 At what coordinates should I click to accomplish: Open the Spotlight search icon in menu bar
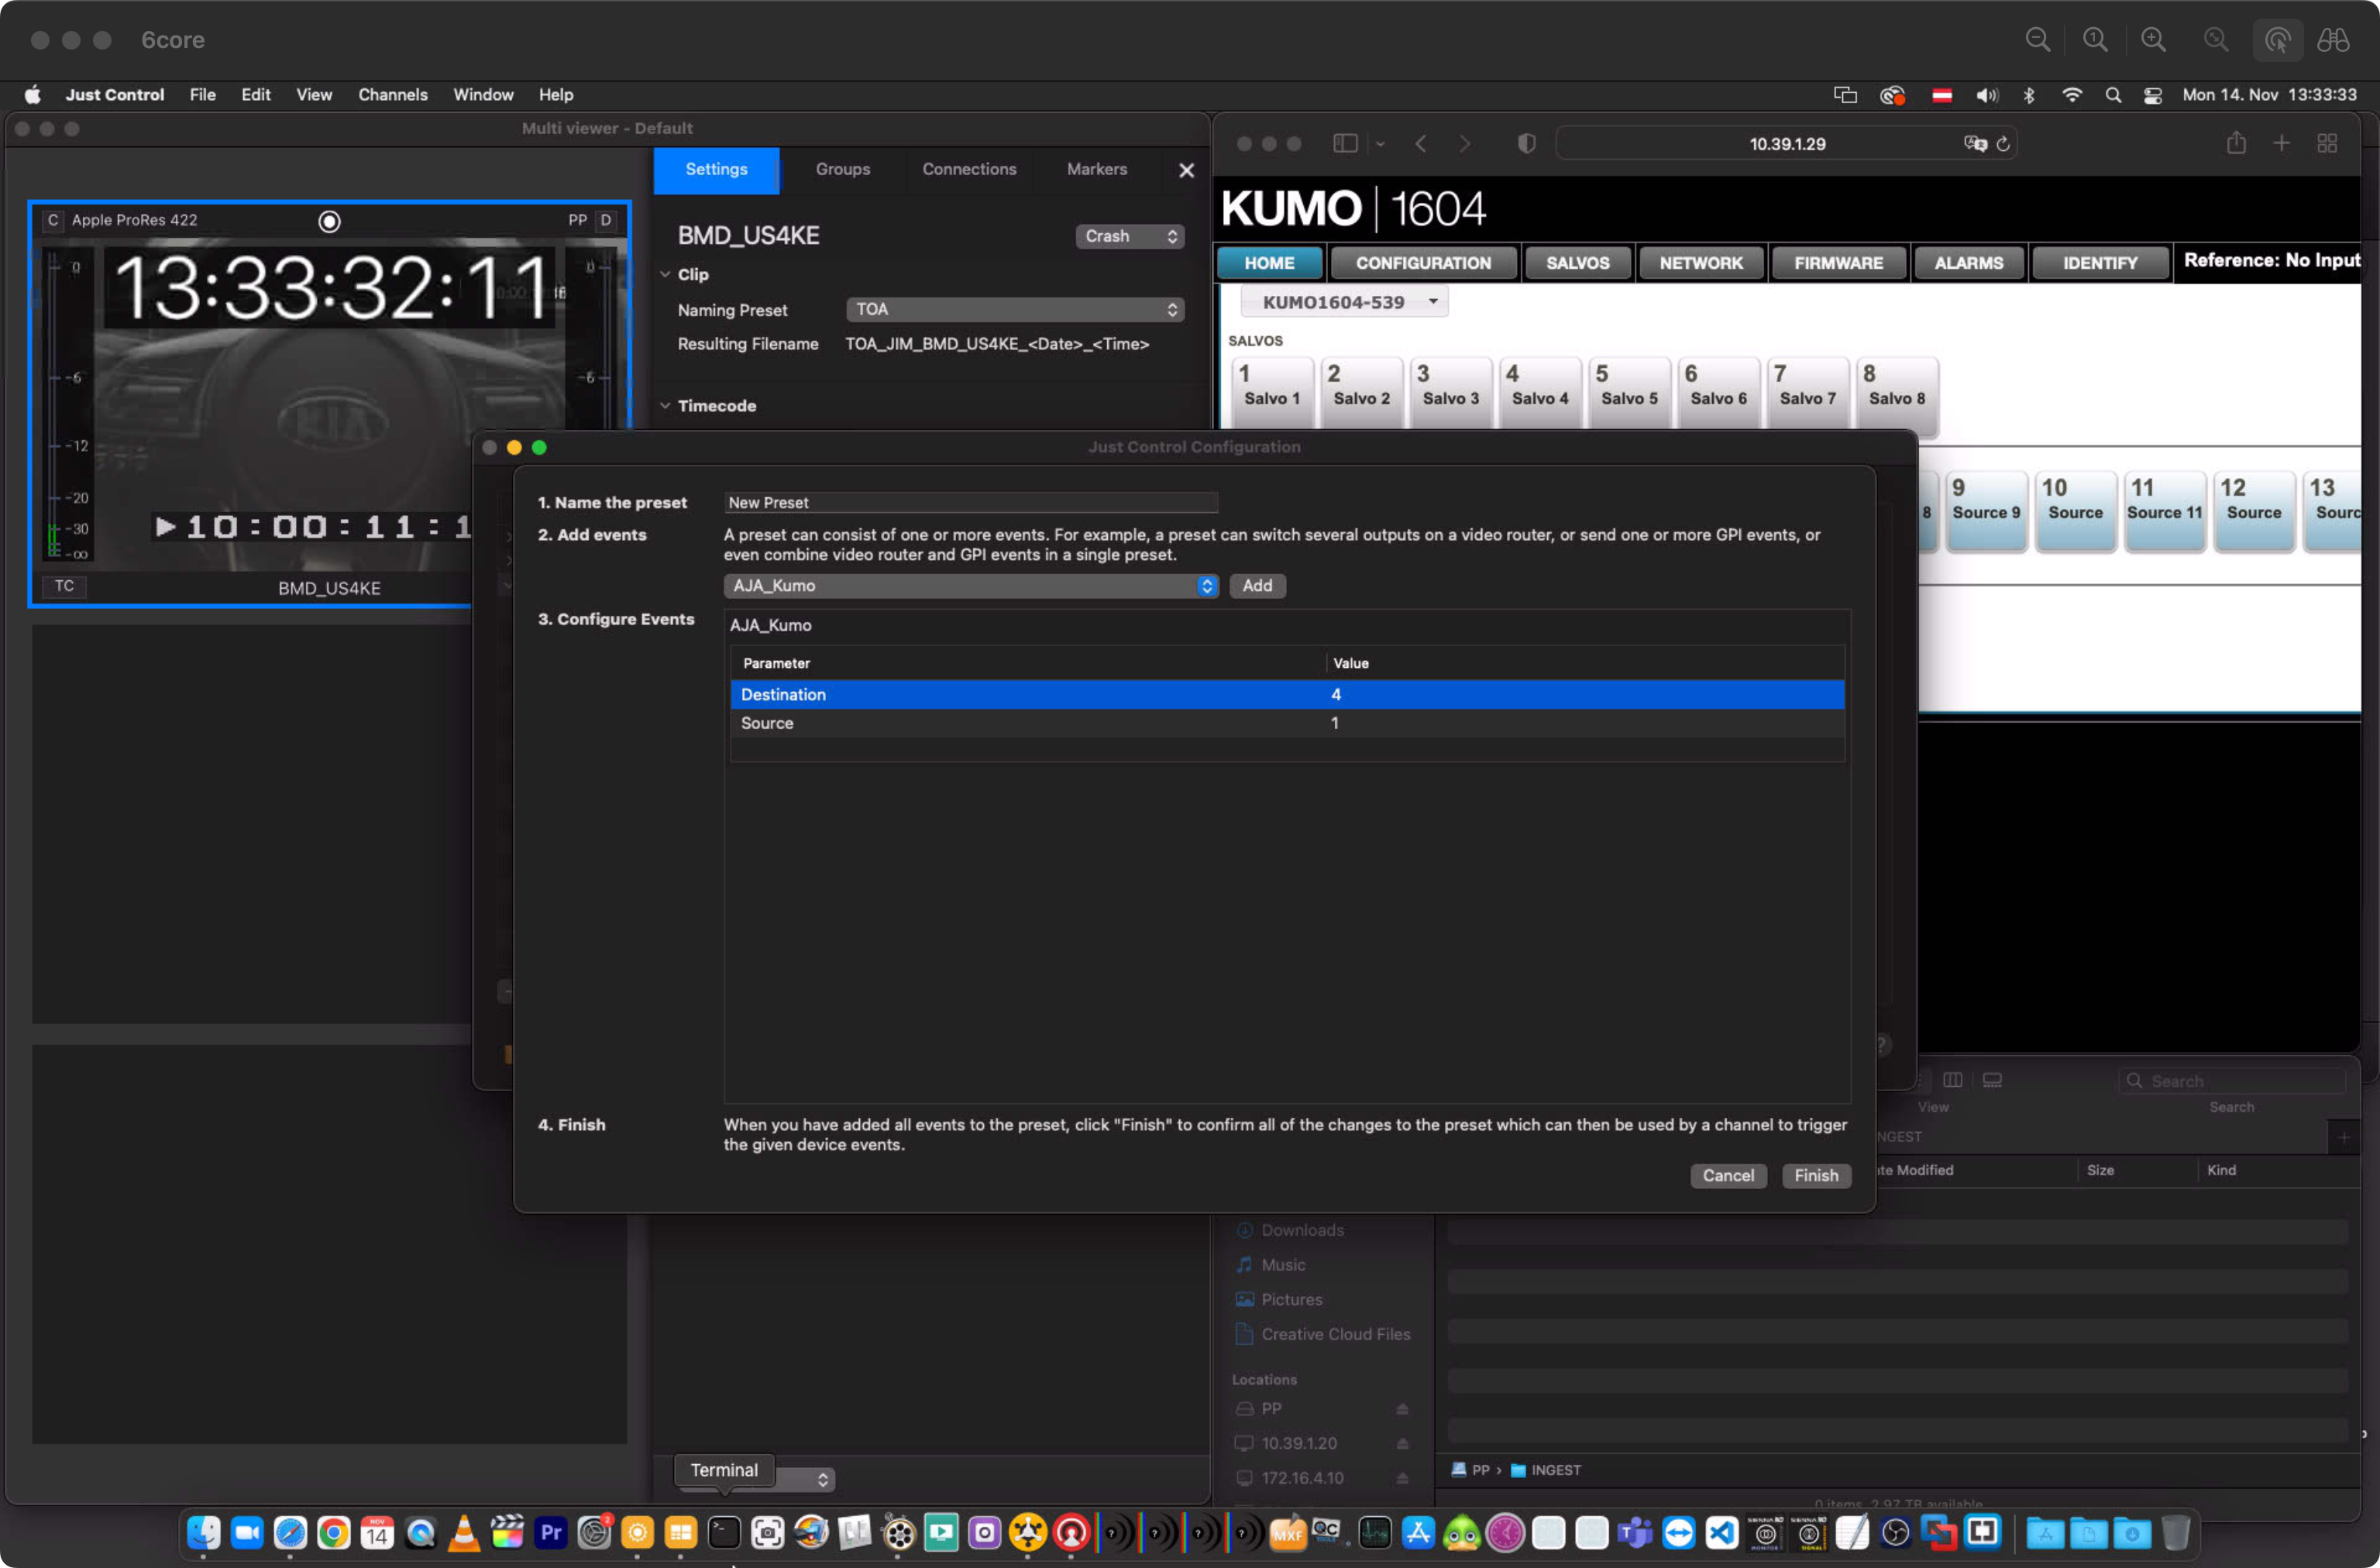click(x=2113, y=95)
